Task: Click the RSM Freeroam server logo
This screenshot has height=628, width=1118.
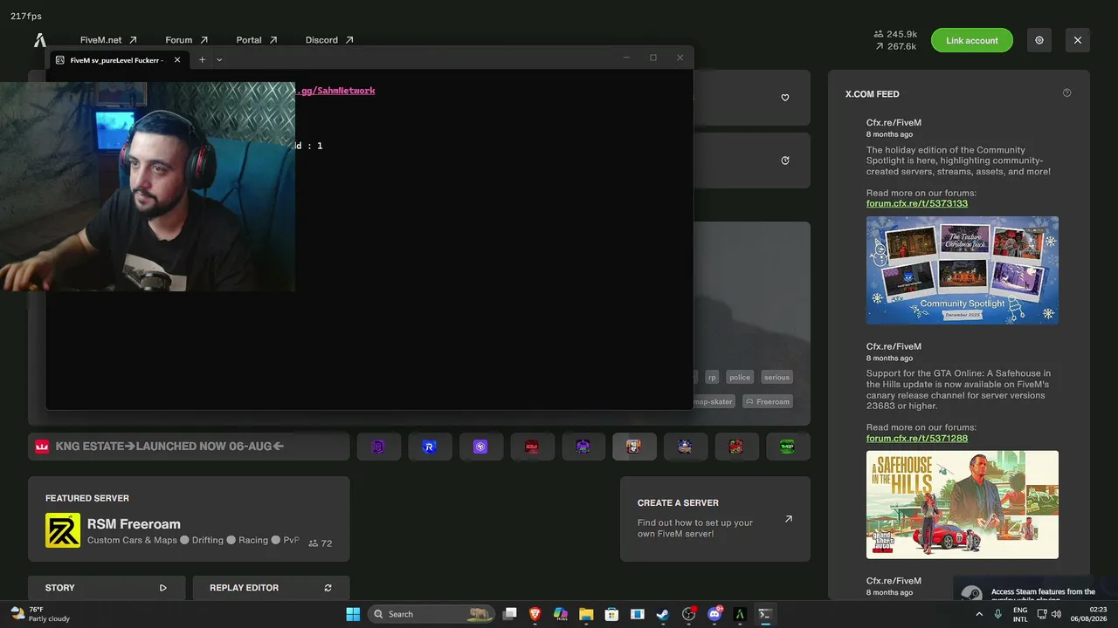Action: point(63,530)
